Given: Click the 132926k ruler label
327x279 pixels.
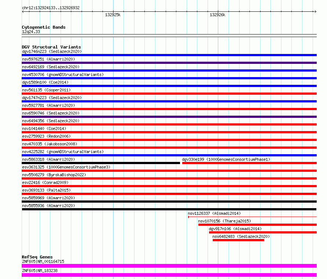Looking at the screenshot, I should pyautogui.click(x=218, y=15).
